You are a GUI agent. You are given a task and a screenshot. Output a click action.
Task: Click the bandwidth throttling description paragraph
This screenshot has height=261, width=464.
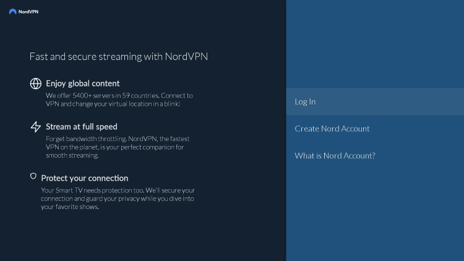point(118,147)
